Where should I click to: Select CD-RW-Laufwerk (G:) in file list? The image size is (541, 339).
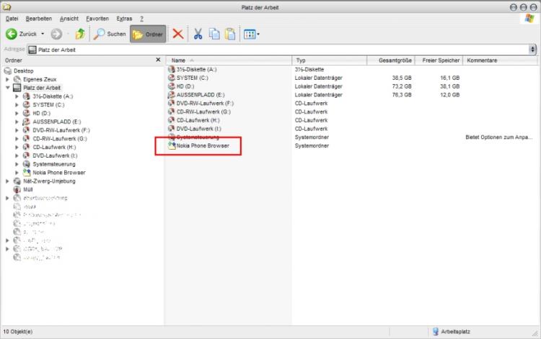203,112
